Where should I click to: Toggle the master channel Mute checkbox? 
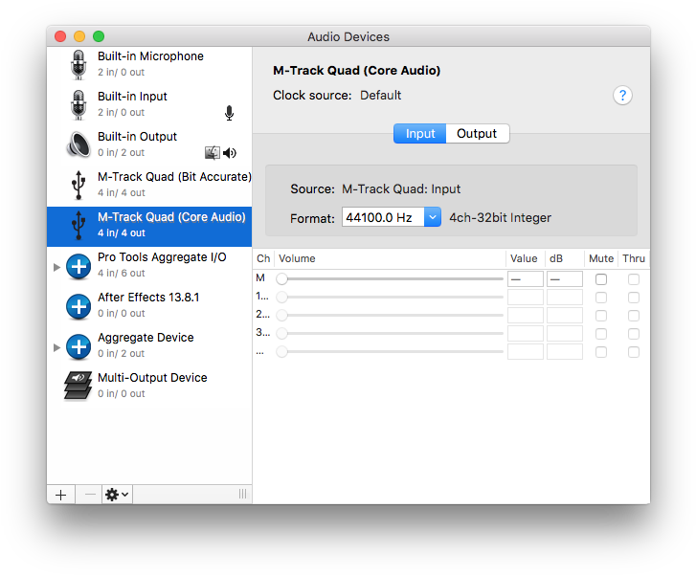[601, 279]
